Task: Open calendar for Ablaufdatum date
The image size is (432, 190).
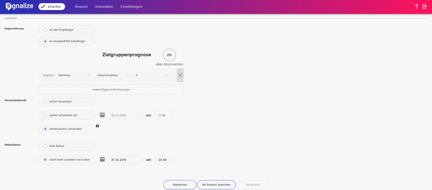Action: [102, 159]
